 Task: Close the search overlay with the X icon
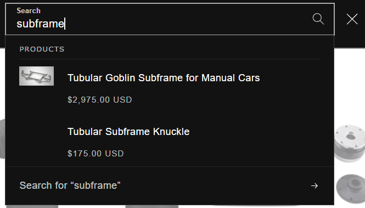[x=352, y=19]
